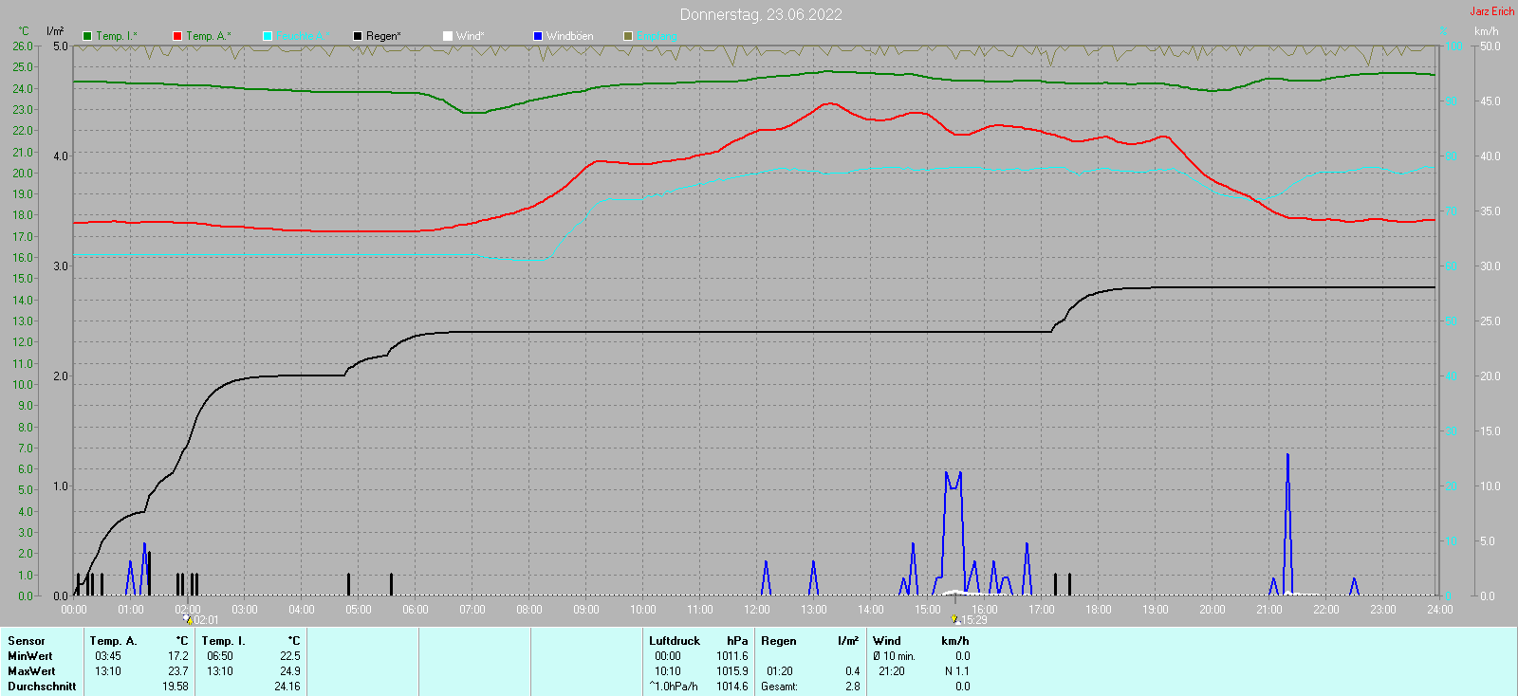The image size is (1518, 696).
Task: Click the Temp. A. column header in table
Action: tap(114, 641)
